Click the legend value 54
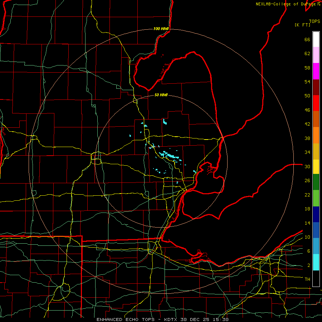 (x=307, y=82)
